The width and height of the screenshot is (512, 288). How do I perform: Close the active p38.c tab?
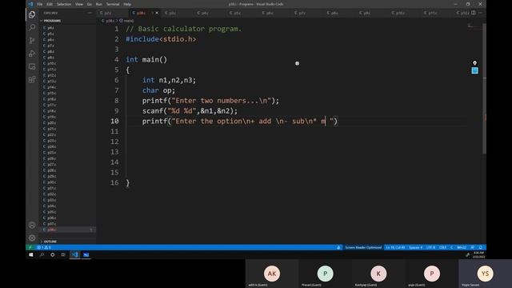(157, 13)
